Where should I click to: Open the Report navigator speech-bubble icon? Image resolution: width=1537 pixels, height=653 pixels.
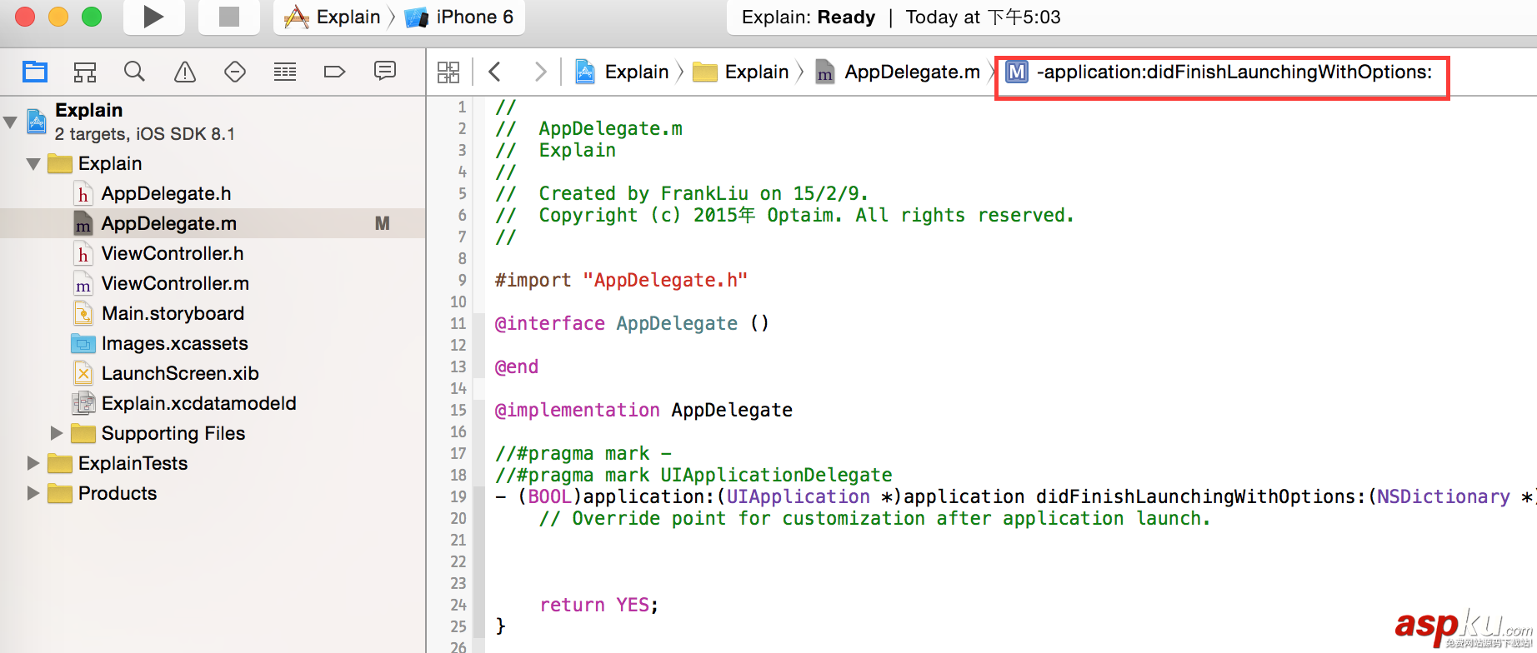385,72
